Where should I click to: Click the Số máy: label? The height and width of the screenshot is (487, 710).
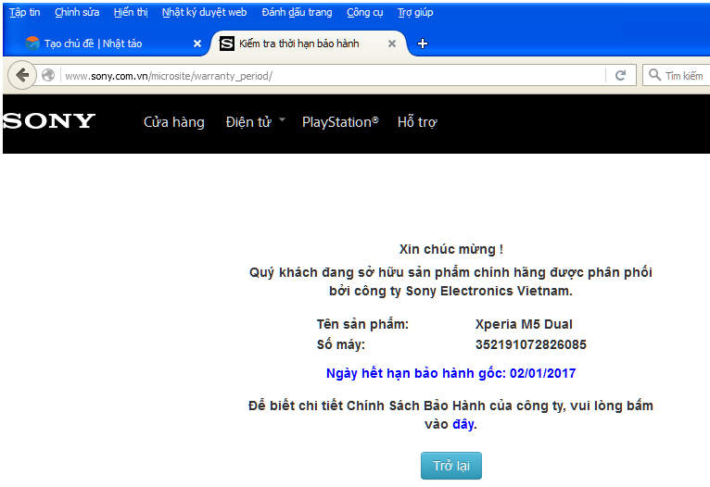pyautogui.click(x=341, y=344)
